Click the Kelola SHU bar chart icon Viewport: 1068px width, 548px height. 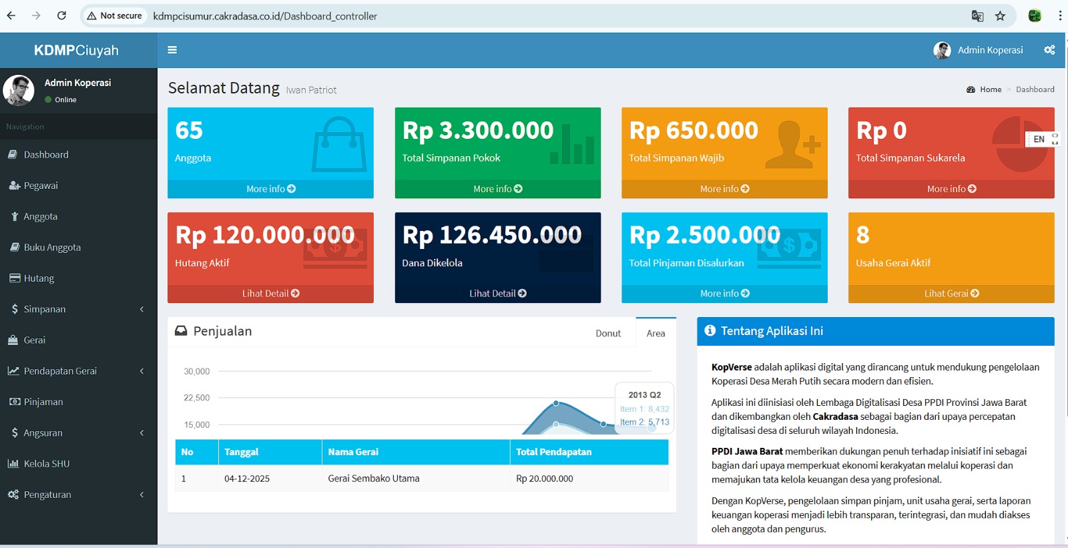pos(13,464)
